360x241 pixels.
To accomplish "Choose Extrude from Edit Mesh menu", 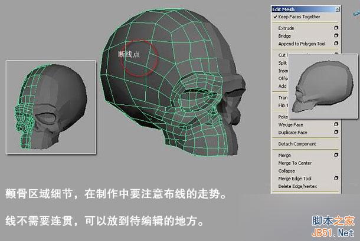I will coord(286,28).
